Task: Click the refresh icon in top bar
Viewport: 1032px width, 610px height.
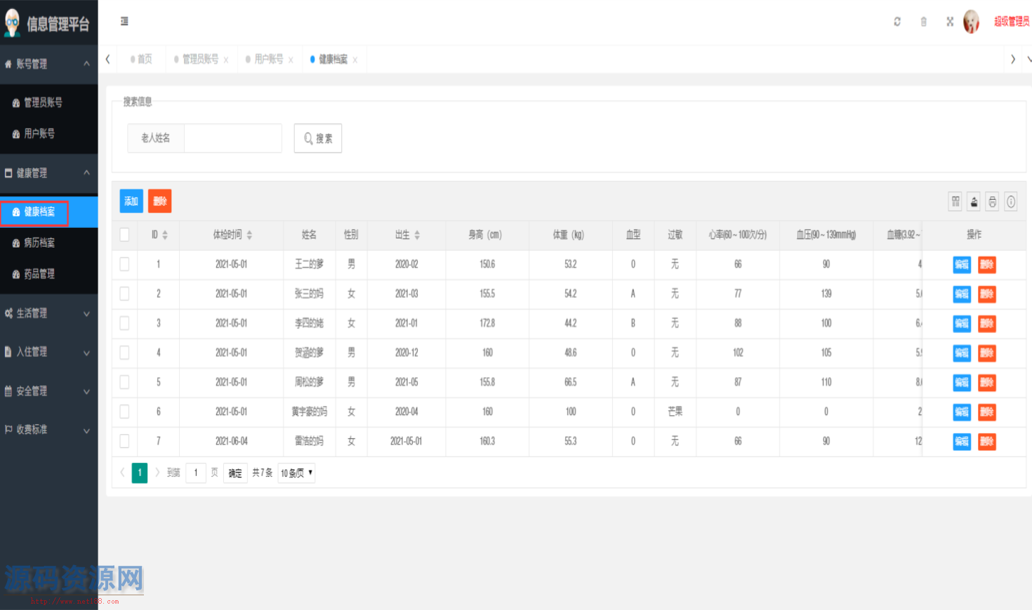Action: tap(897, 22)
